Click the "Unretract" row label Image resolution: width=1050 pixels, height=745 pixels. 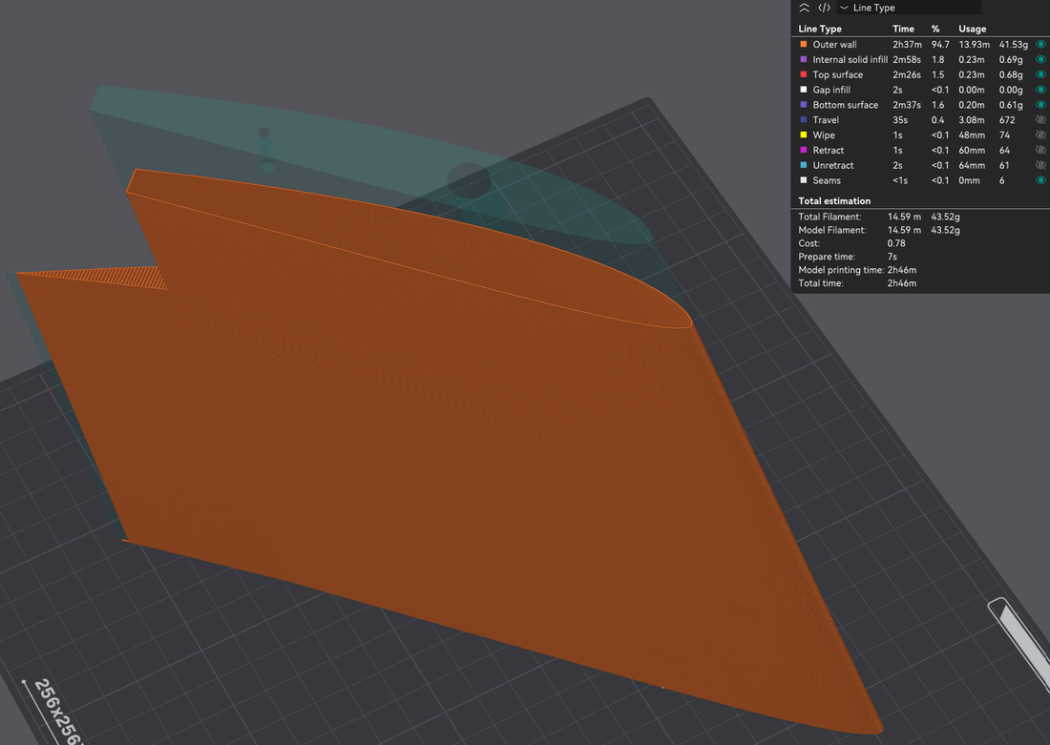(833, 165)
